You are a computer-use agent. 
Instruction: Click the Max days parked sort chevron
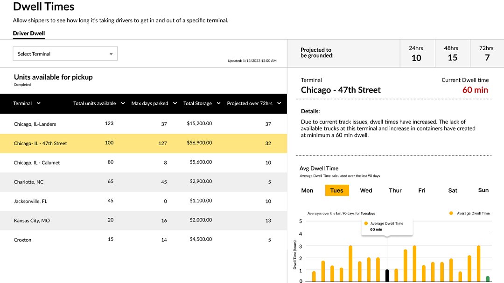click(175, 103)
